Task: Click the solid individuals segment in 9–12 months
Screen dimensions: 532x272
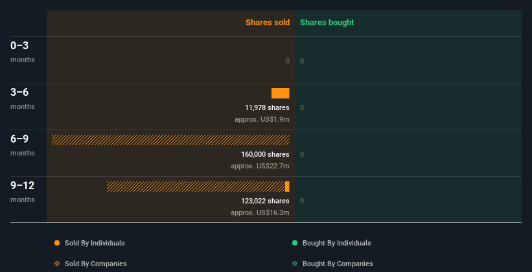Action: coord(287,187)
